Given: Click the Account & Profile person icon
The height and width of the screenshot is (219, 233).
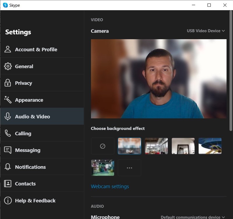Looking at the screenshot, I should click(8, 49).
